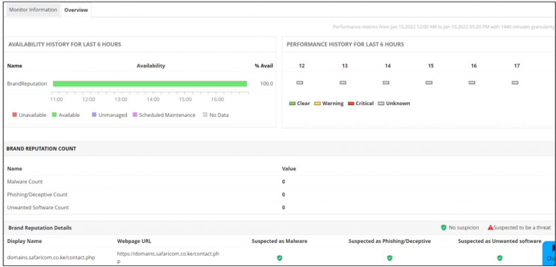
Task: Click the Available green legend swatch
Action: (x=54, y=115)
